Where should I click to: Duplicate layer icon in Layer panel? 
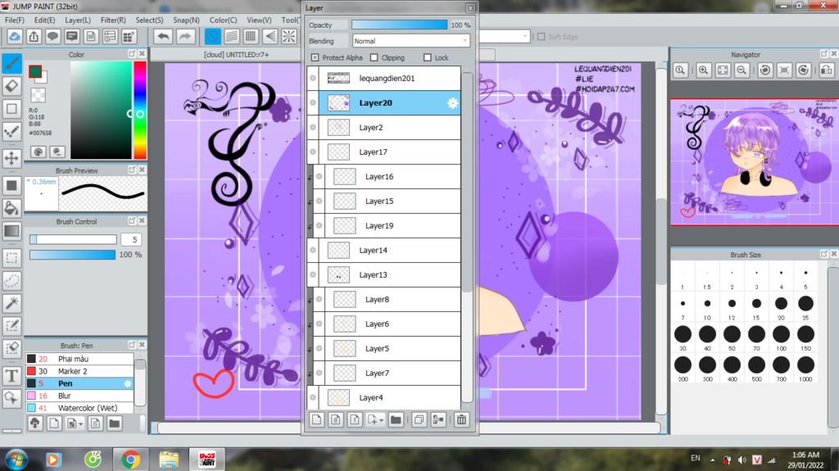pos(419,420)
